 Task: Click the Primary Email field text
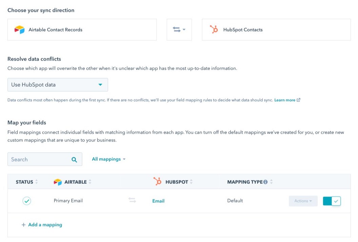[x=68, y=201]
